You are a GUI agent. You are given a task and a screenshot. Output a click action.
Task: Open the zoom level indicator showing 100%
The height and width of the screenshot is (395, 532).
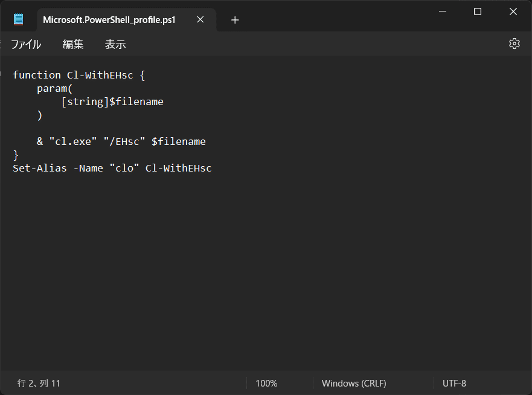click(x=266, y=383)
